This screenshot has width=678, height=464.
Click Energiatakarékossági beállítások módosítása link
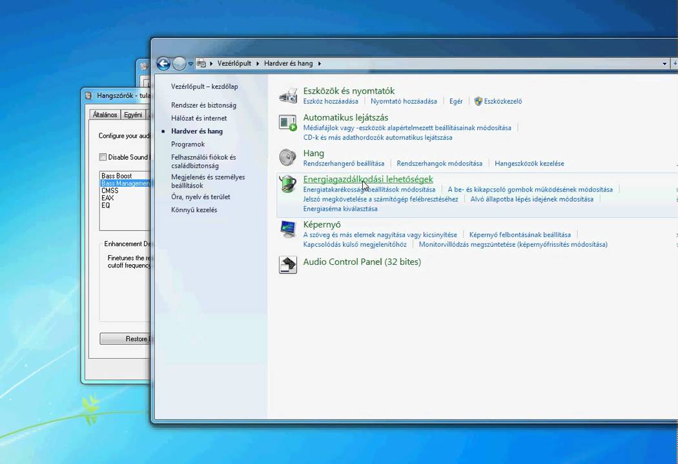(x=369, y=189)
